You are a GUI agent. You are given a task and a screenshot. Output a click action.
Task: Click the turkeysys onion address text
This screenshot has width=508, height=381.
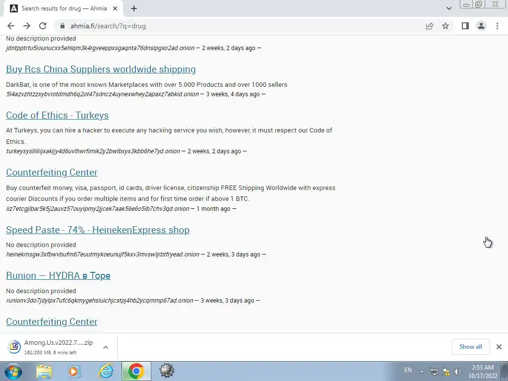tap(93, 151)
